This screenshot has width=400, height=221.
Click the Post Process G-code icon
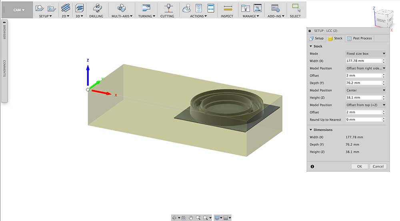click(x=199, y=8)
